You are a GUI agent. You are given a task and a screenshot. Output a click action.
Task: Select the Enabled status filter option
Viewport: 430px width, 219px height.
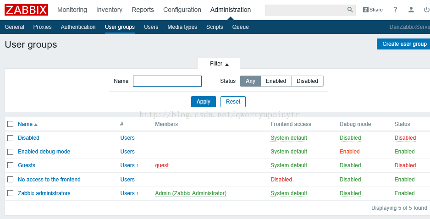[276, 81]
